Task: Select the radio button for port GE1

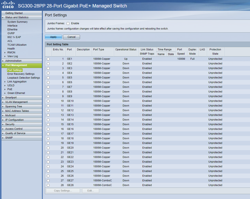Action: [48, 59]
